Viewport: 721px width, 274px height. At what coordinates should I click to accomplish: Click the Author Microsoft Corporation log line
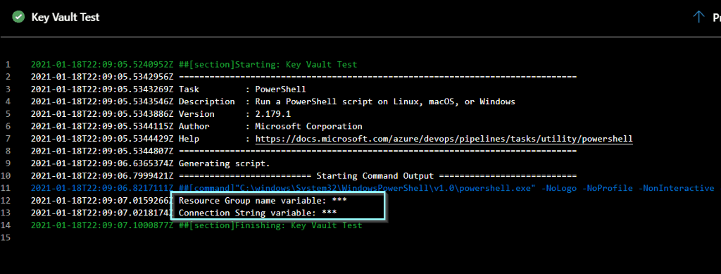[x=196, y=126]
